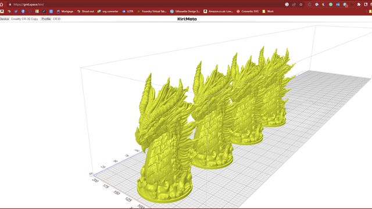The image size is (372, 209).
Task: Open the Amazon.co.uk bookmark
Action: point(219,12)
